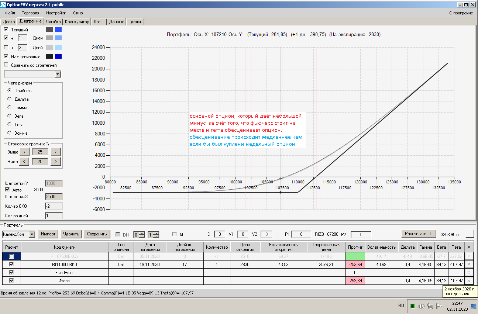Image resolution: width=478 pixels, height=314 pixels.
Task: Toggle the RI110000BK0 row Расчет checkbox
Action: [12, 264]
